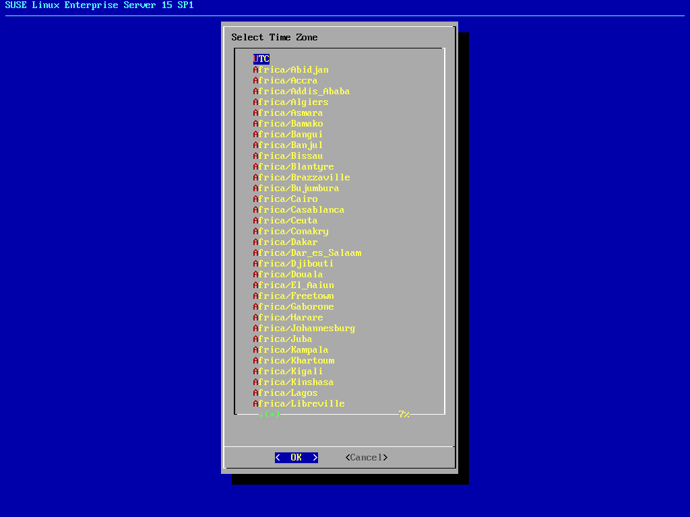Click the Cancel button
Image resolution: width=690 pixels, height=517 pixels.
[367, 458]
